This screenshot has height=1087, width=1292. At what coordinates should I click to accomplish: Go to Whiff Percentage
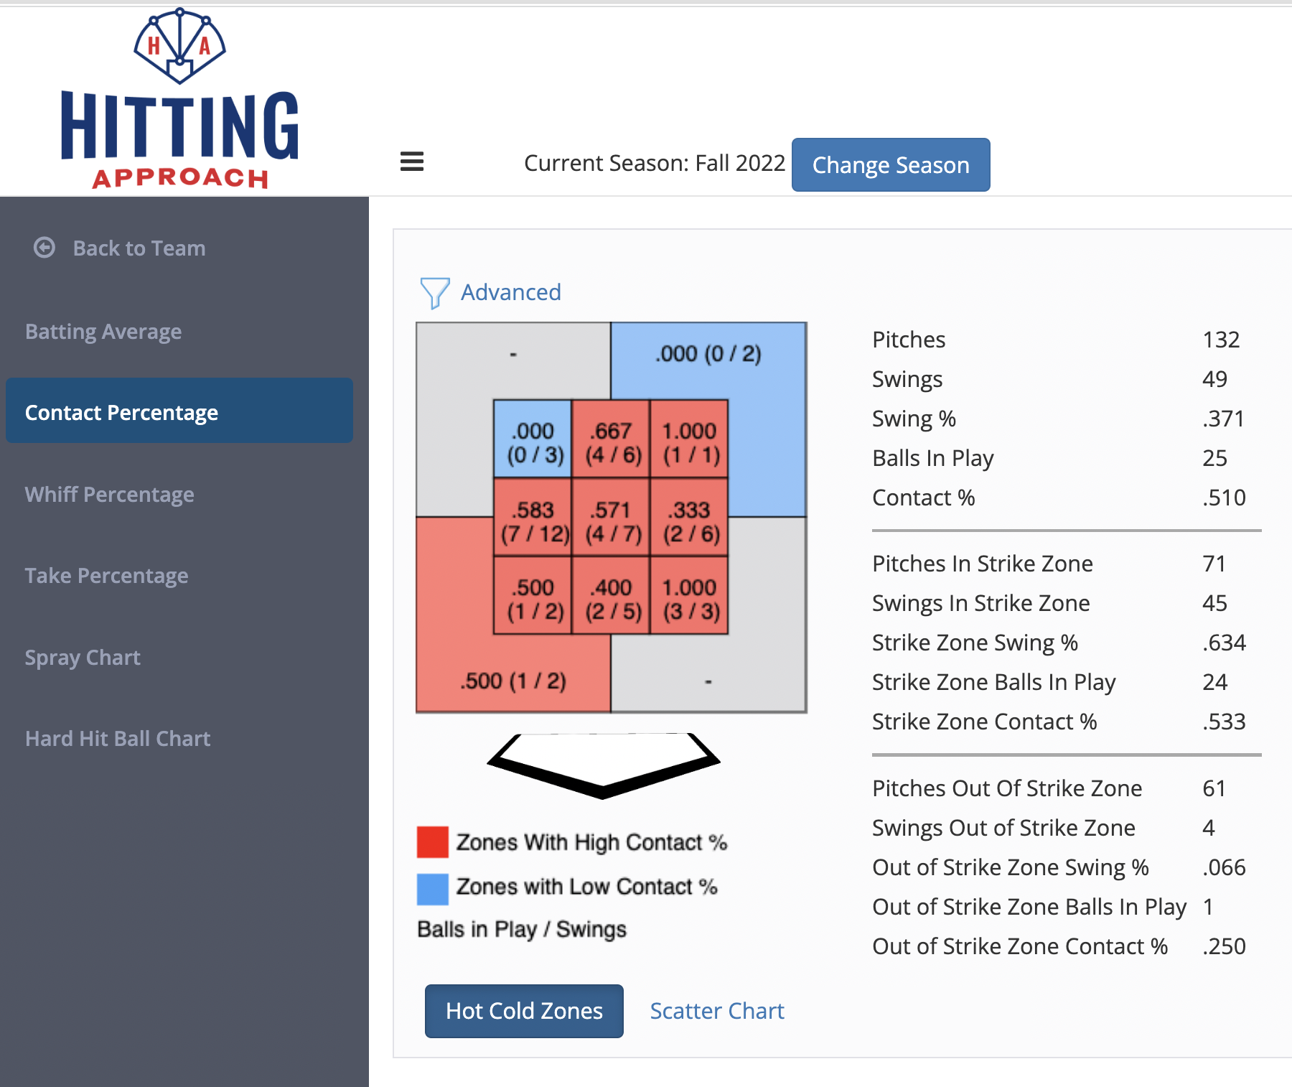tap(110, 495)
